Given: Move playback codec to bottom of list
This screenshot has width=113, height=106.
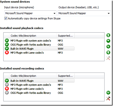Looking at the screenshot, I should pos(108,53).
